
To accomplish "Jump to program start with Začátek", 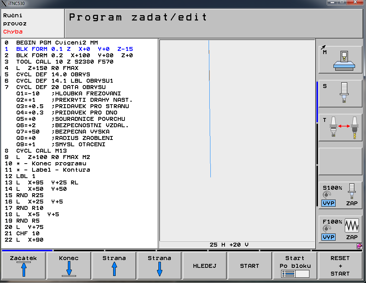I will click(x=23, y=266).
